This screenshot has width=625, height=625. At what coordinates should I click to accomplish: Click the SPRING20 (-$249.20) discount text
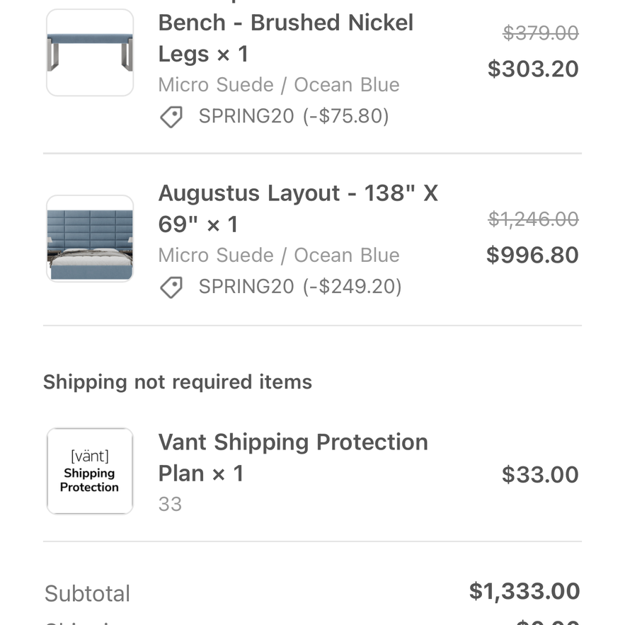300,287
